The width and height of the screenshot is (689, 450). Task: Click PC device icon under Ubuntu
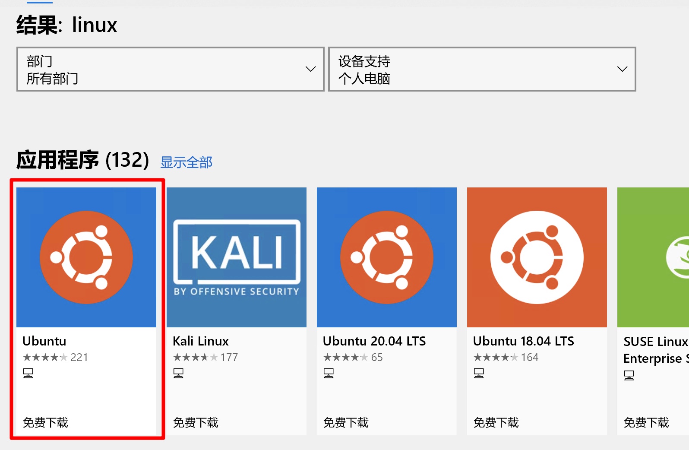point(28,373)
